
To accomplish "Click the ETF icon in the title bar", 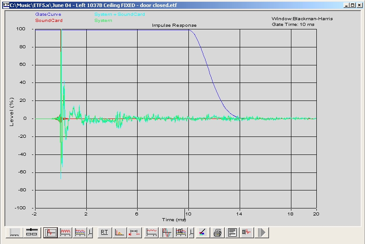I will tap(7, 4).
